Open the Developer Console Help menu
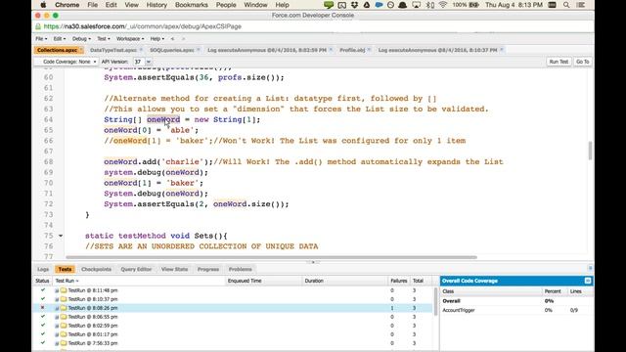 coord(156,39)
